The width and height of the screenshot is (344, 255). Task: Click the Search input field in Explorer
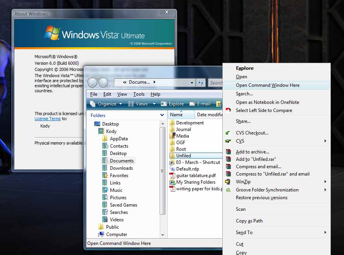coord(215,83)
